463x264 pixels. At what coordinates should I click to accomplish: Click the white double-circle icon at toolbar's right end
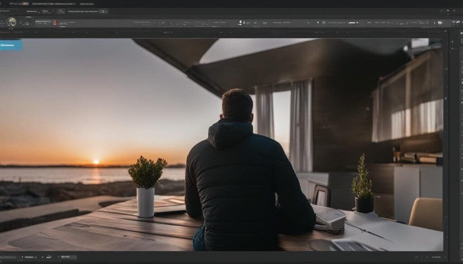(x=440, y=22)
